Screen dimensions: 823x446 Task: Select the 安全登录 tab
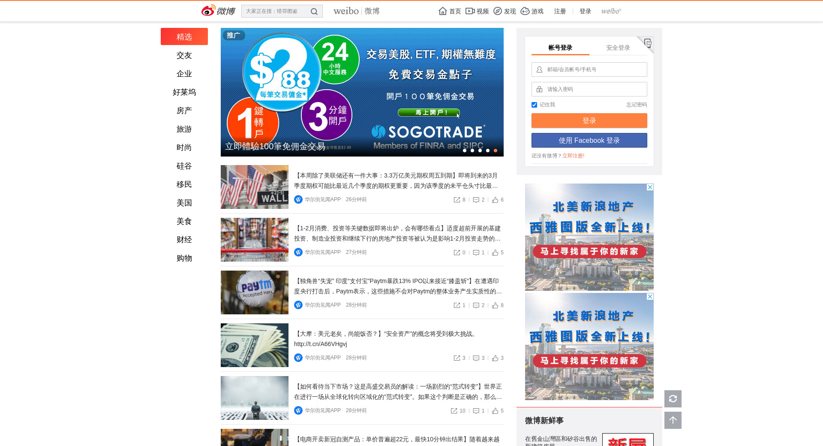click(x=618, y=48)
